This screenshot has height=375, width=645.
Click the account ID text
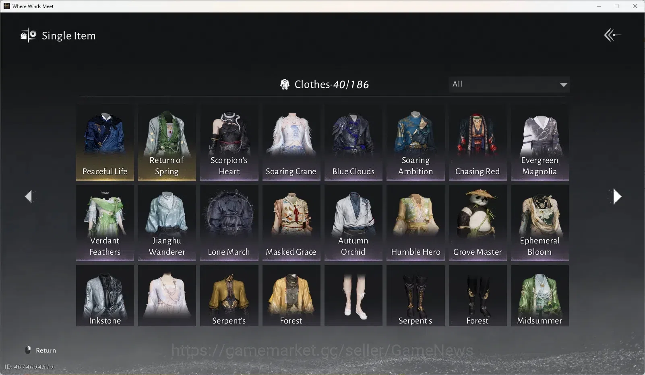29,367
